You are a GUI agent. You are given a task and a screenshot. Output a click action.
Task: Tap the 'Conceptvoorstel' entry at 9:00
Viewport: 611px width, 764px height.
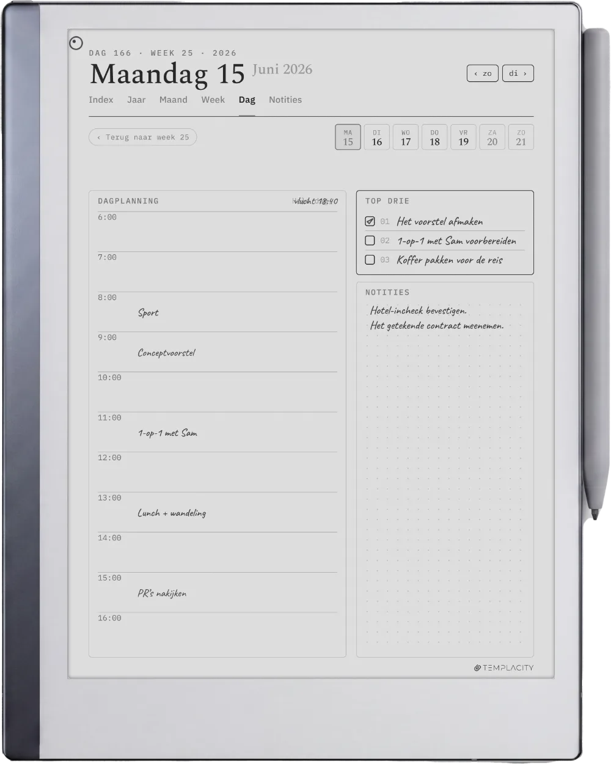click(166, 353)
